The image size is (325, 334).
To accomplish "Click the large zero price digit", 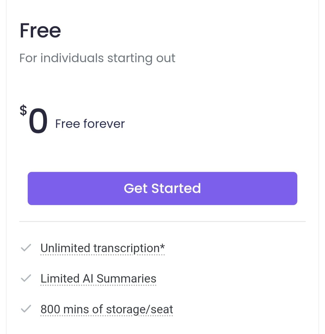I will coord(38,121).
